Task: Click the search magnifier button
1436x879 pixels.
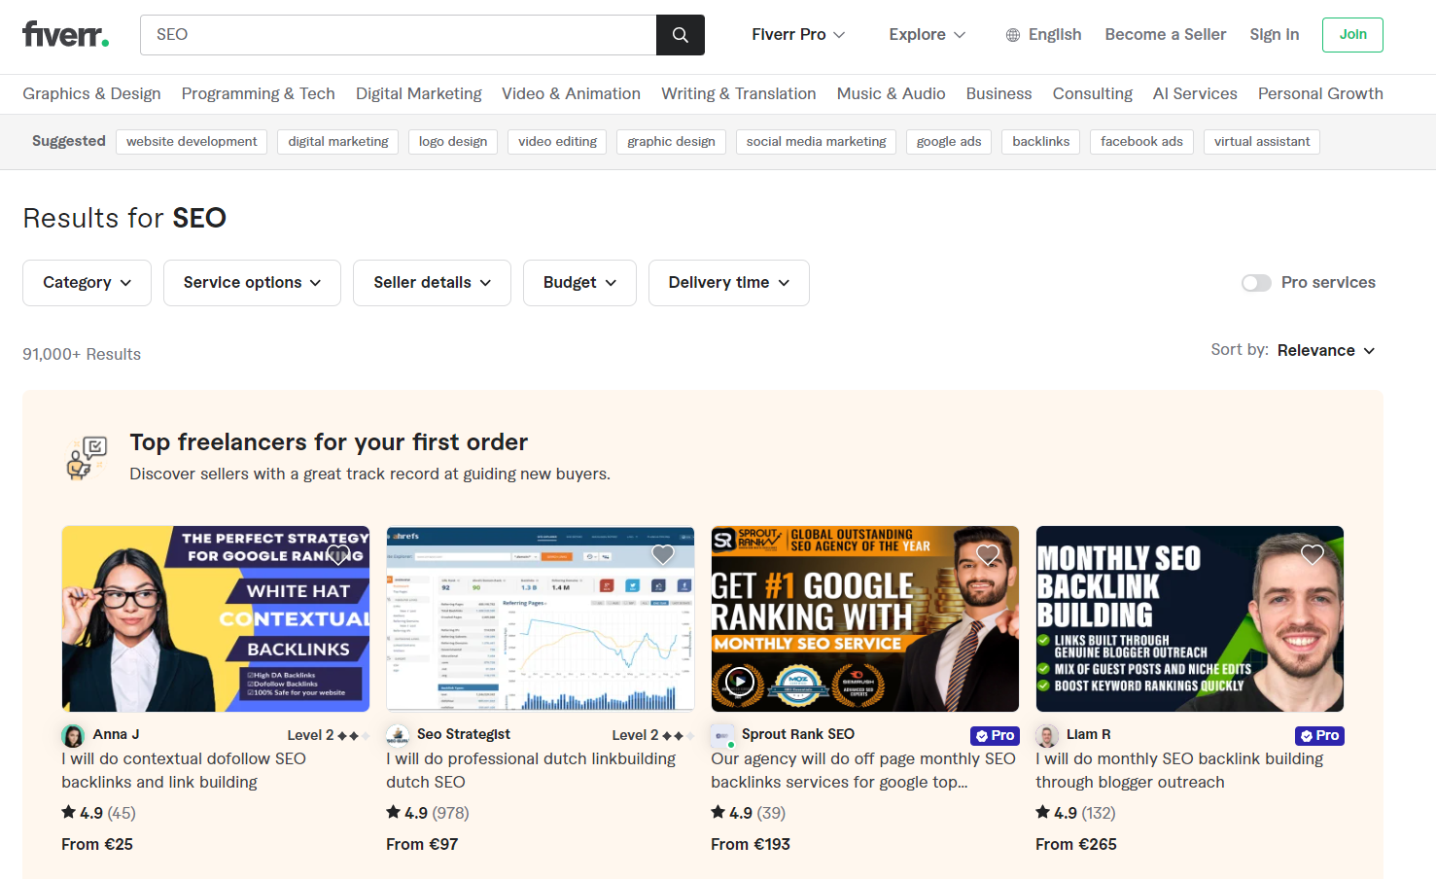Action: pyautogui.click(x=681, y=35)
